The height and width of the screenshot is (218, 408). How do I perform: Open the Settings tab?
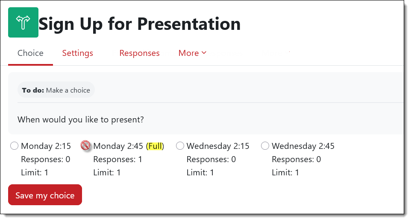77,53
